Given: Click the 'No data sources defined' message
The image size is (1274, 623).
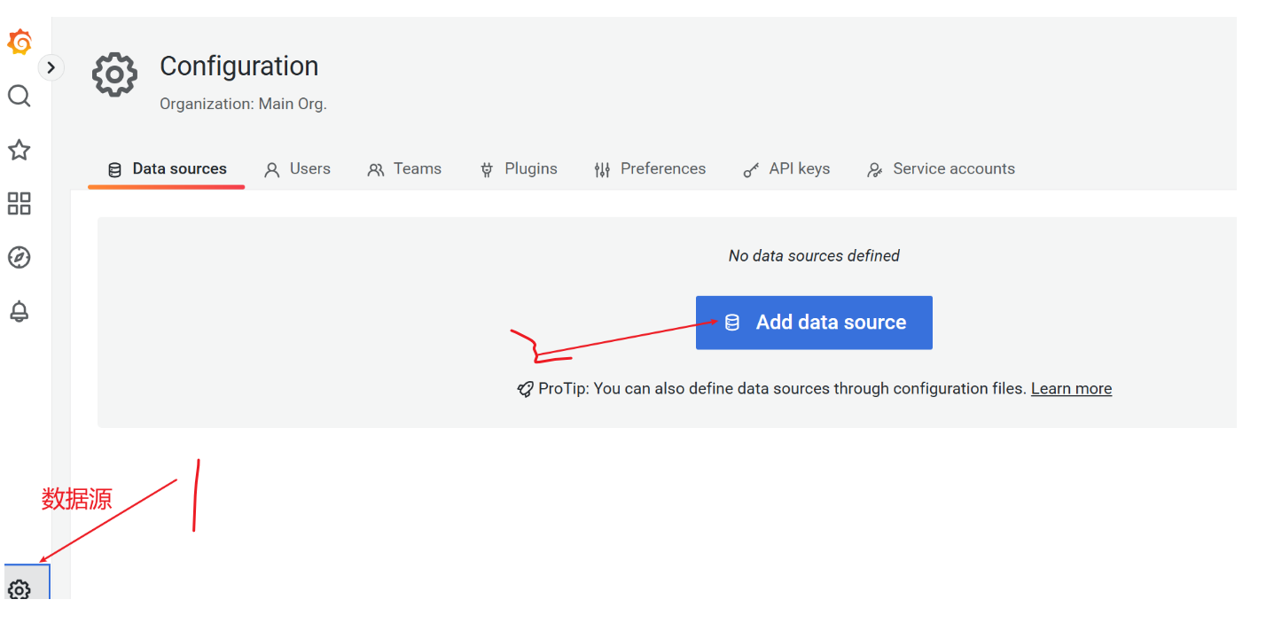Looking at the screenshot, I should [814, 255].
